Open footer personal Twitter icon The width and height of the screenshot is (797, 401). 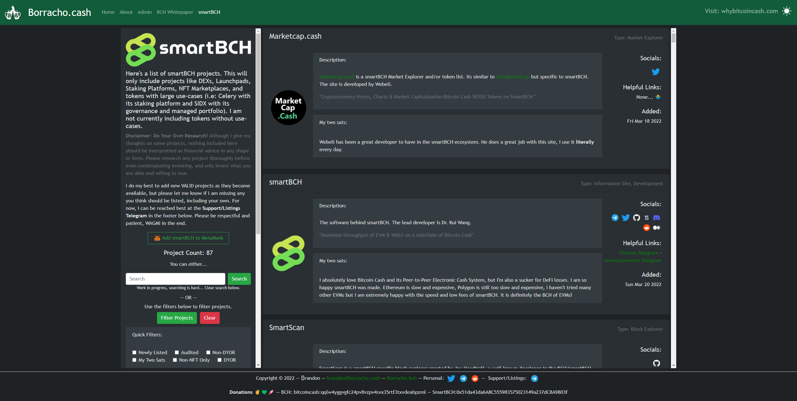pyautogui.click(x=451, y=379)
